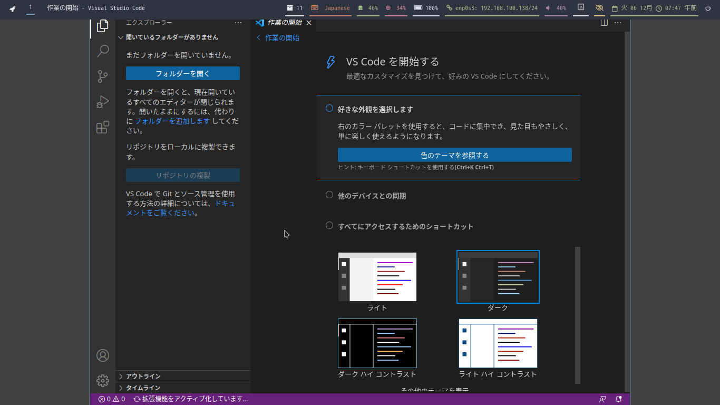Click the battery 100% indicator
720x405 pixels.
click(x=426, y=8)
